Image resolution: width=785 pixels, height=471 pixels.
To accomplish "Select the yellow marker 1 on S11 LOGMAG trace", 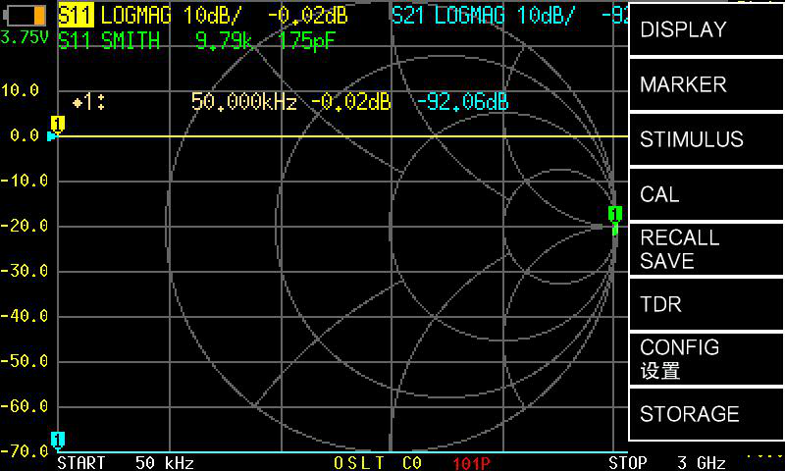I will pyautogui.click(x=57, y=124).
